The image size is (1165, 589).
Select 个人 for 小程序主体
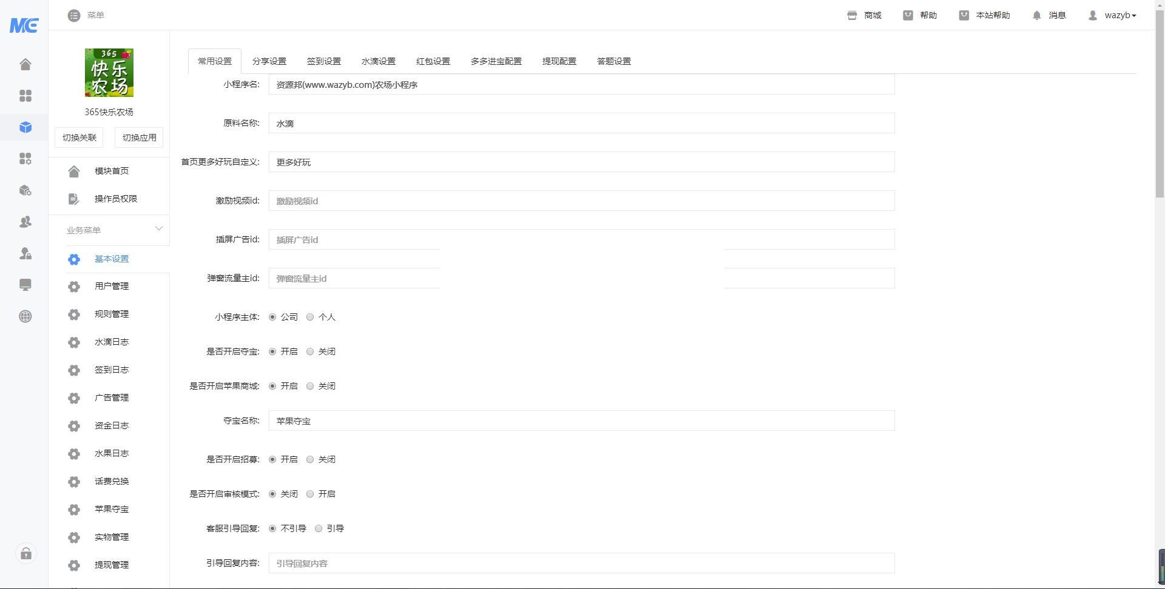click(310, 317)
